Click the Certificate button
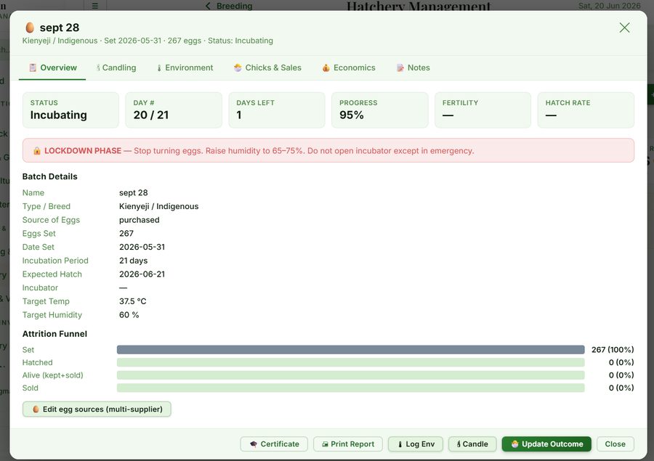Screen dimensions: 654x461 click(274, 444)
